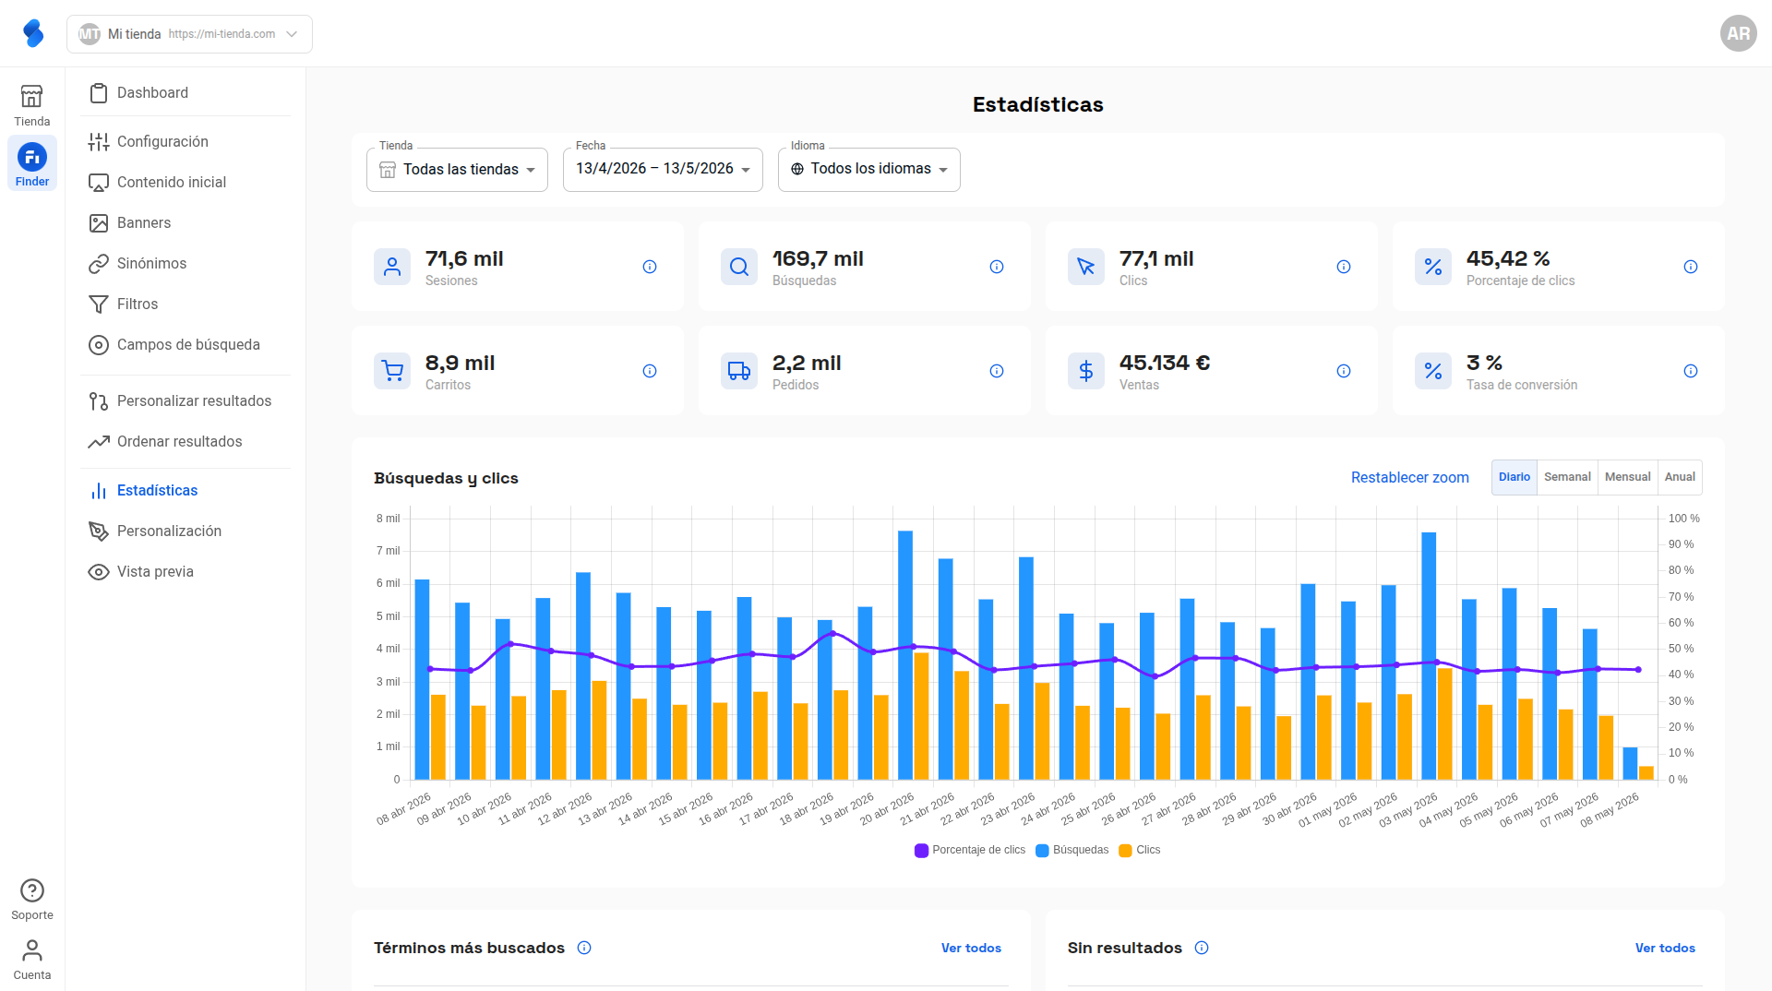
Task: Click the Sesiones user icon
Action: (392, 267)
